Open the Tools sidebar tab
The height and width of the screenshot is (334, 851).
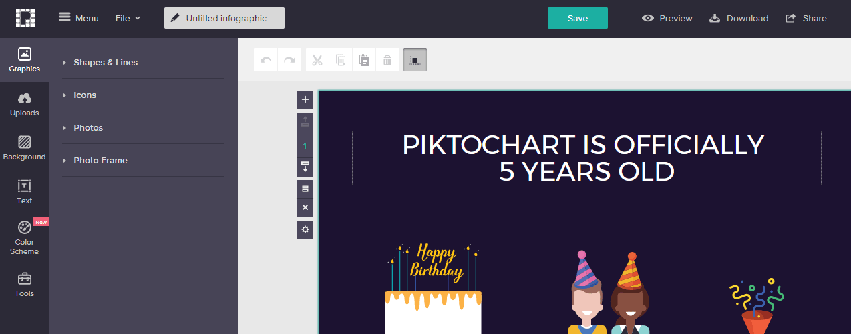pyautogui.click(x=25, y=285)
